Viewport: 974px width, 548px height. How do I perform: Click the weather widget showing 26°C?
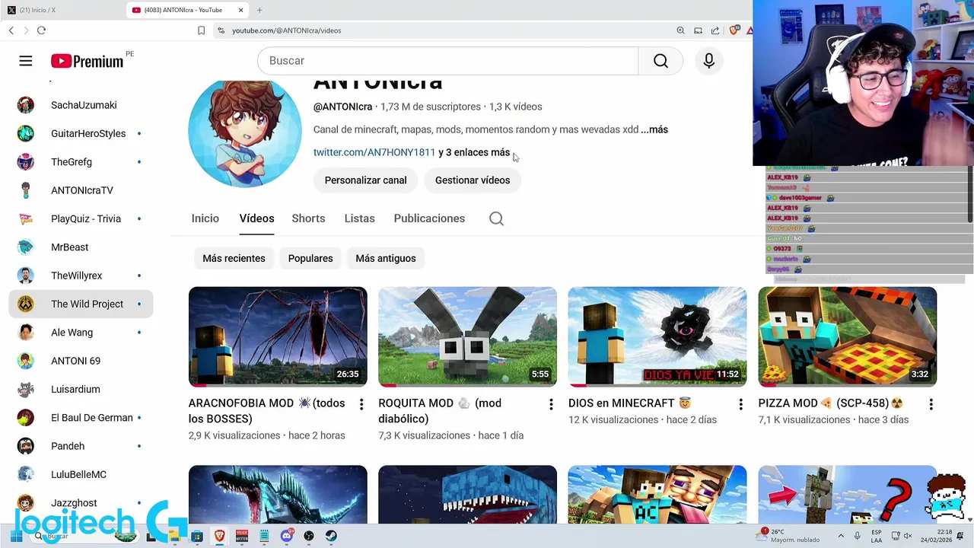[788, 536]
